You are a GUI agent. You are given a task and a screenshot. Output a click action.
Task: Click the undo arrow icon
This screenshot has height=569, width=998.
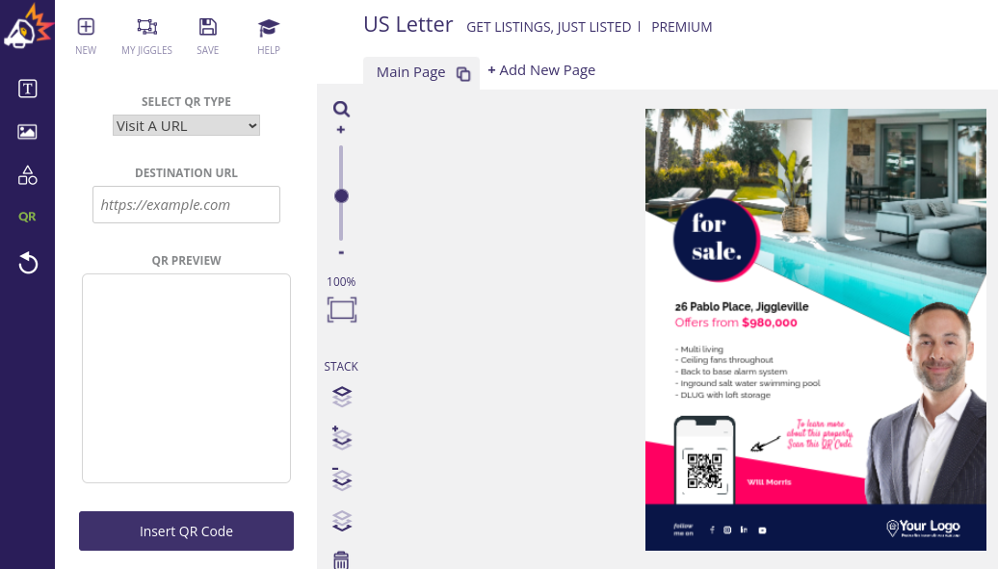click(x=28, y=262)
